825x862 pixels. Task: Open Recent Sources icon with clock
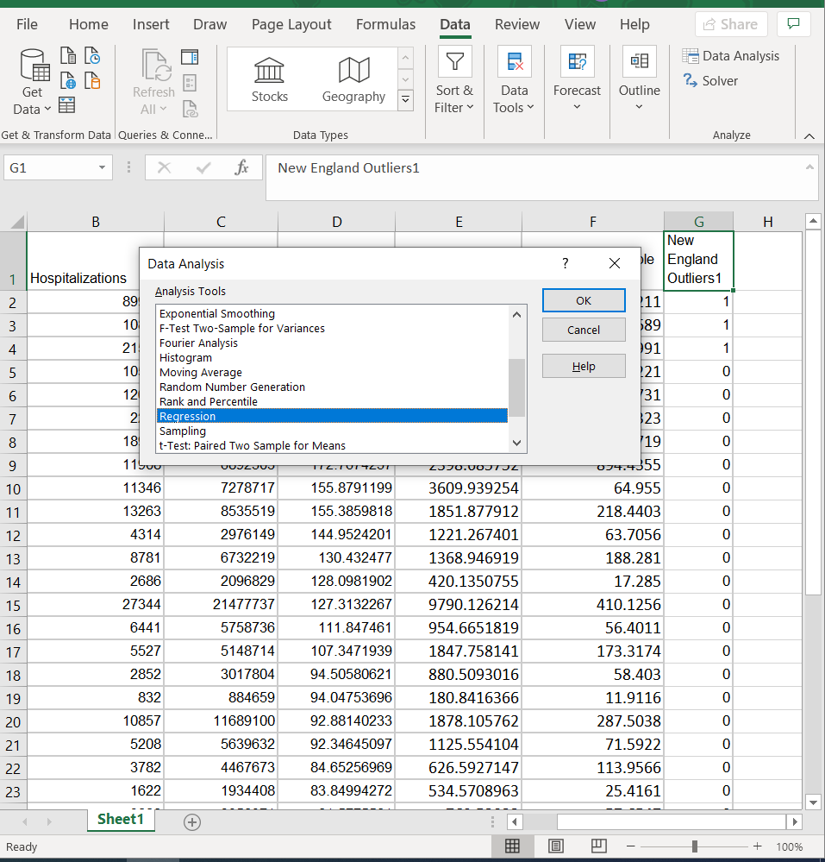92,55
